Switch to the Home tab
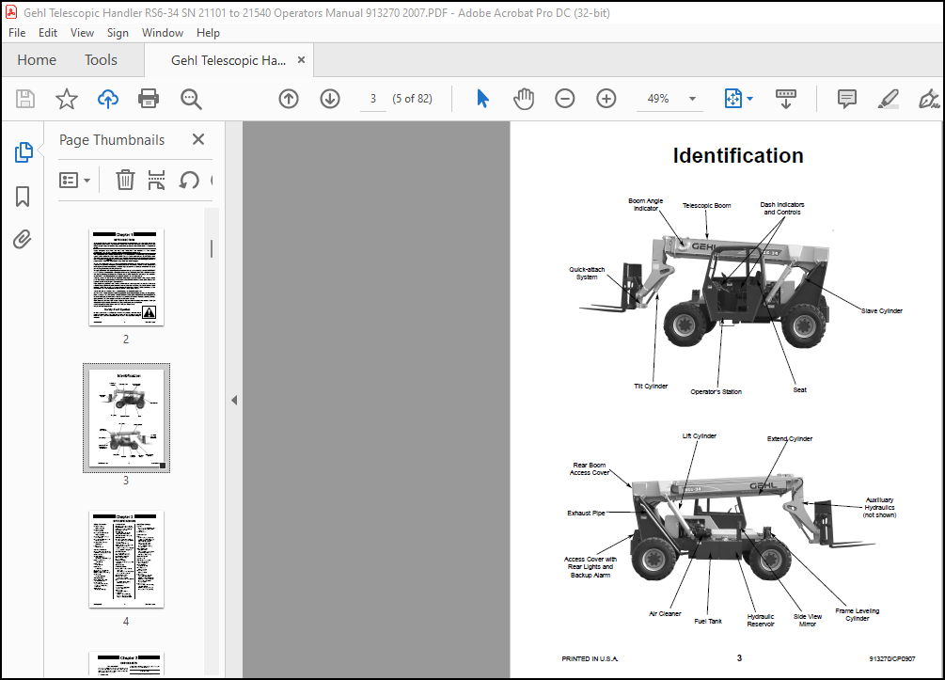 tap(37, 59)
